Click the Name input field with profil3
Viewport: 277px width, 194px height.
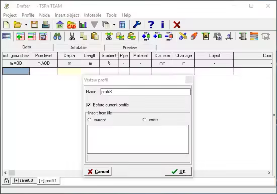(146, 92)
